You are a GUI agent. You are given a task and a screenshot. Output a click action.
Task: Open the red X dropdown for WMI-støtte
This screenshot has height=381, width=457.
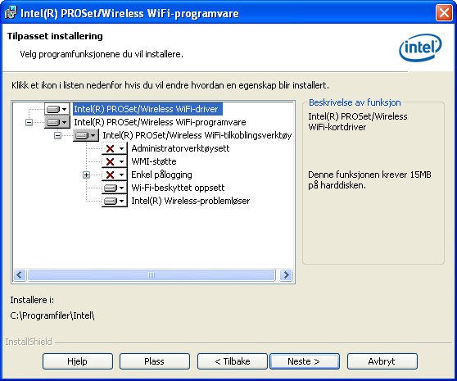pos(115,161)
